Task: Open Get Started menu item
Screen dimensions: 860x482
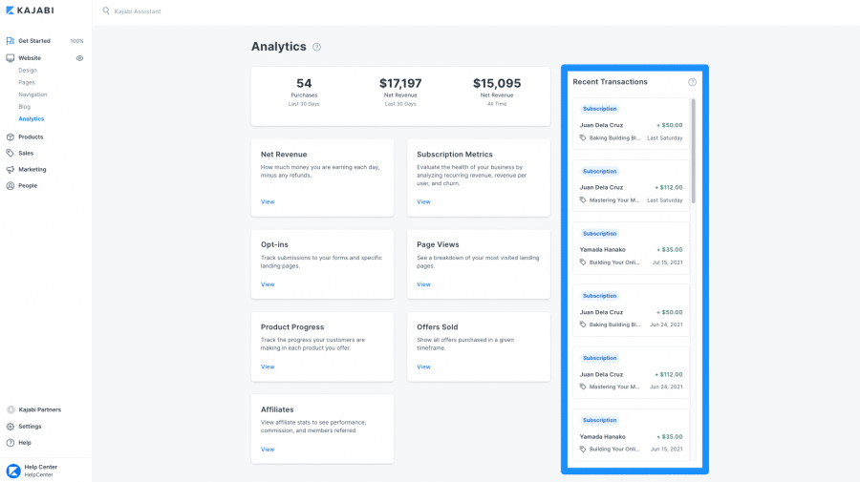Action: [34, 40]
